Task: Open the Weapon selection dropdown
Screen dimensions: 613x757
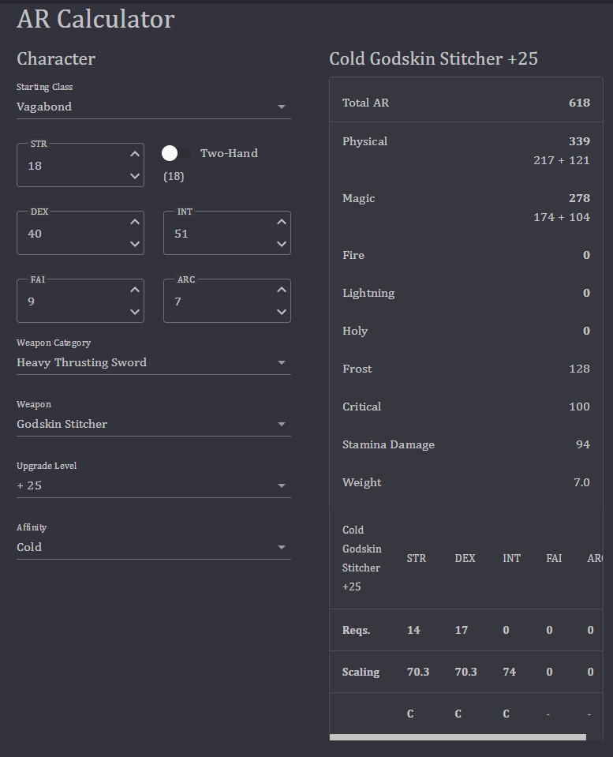Action: [153, 424]
